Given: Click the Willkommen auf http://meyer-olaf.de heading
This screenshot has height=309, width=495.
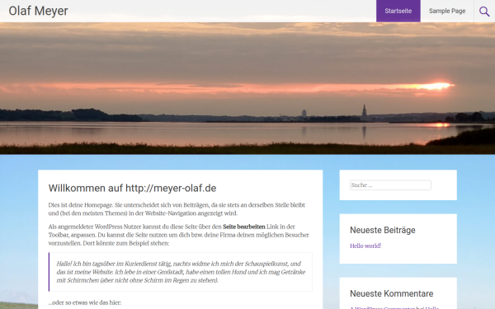Looking at the screenshot, I should pyautogui.click(x=132, y=188).
